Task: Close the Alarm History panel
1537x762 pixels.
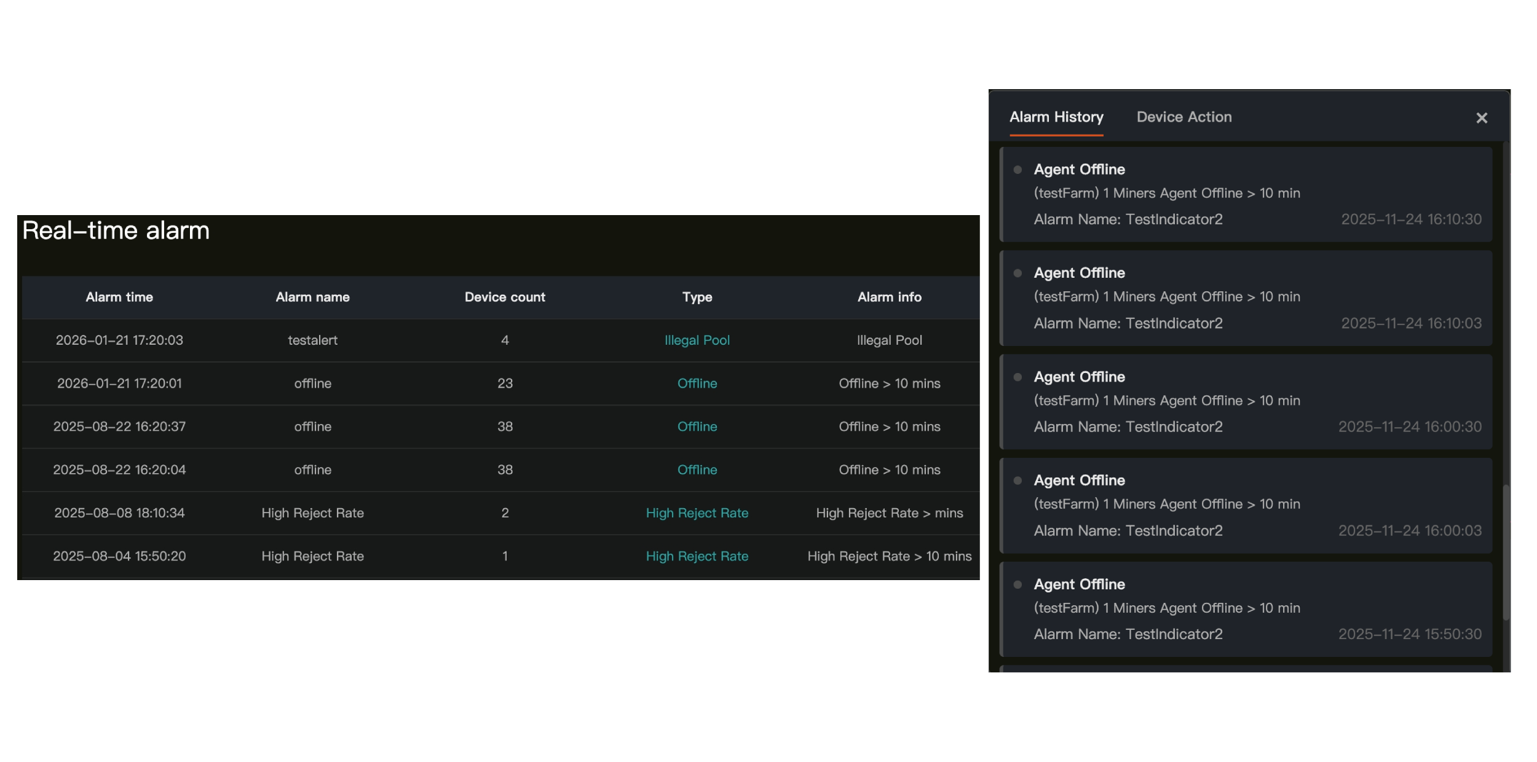Action: [1482, 118]
